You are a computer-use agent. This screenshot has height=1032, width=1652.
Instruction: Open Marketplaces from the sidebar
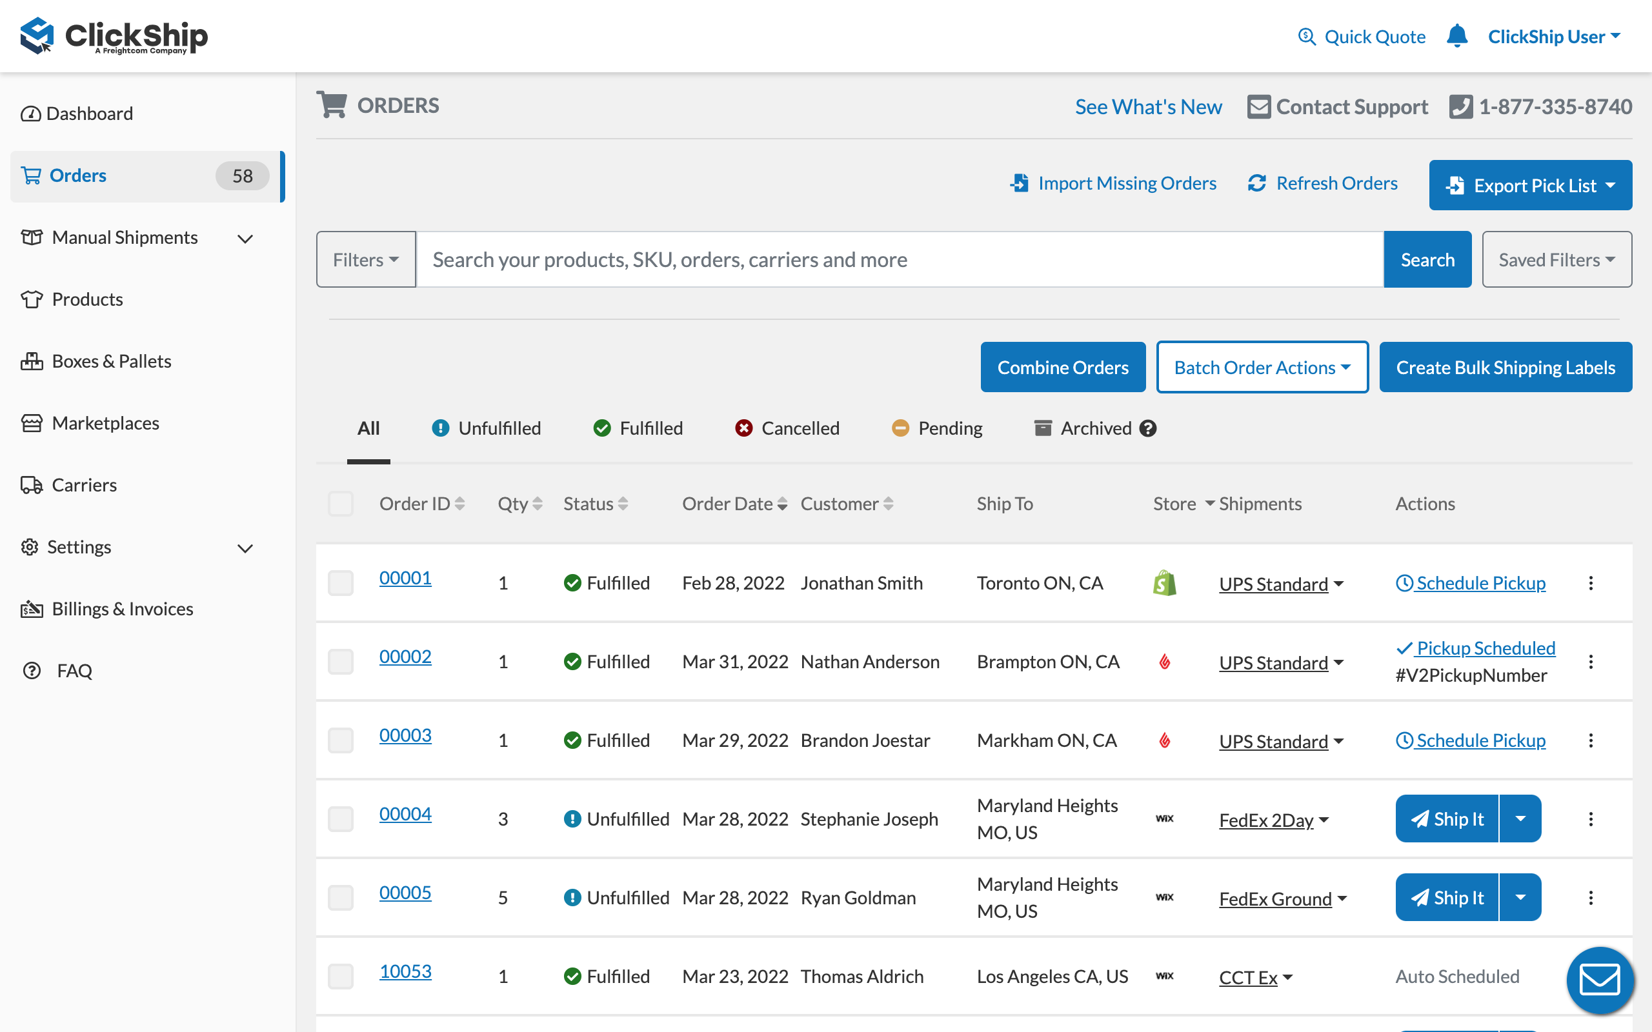(x=105, y=422)
